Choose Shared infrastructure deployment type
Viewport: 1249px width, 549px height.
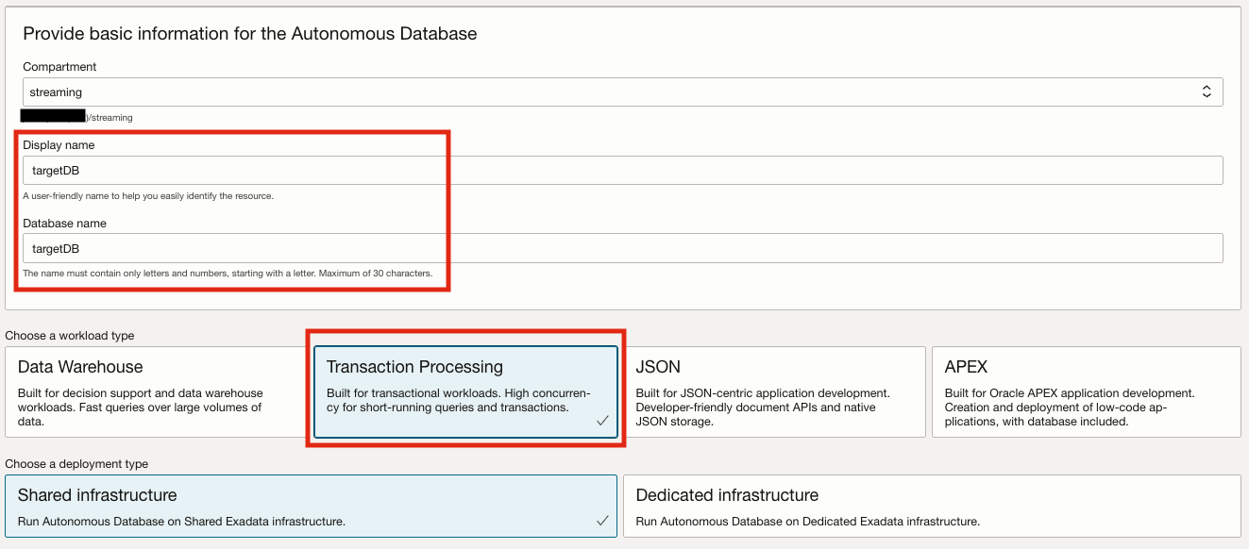pyautogui.click(x=312, y=506)
